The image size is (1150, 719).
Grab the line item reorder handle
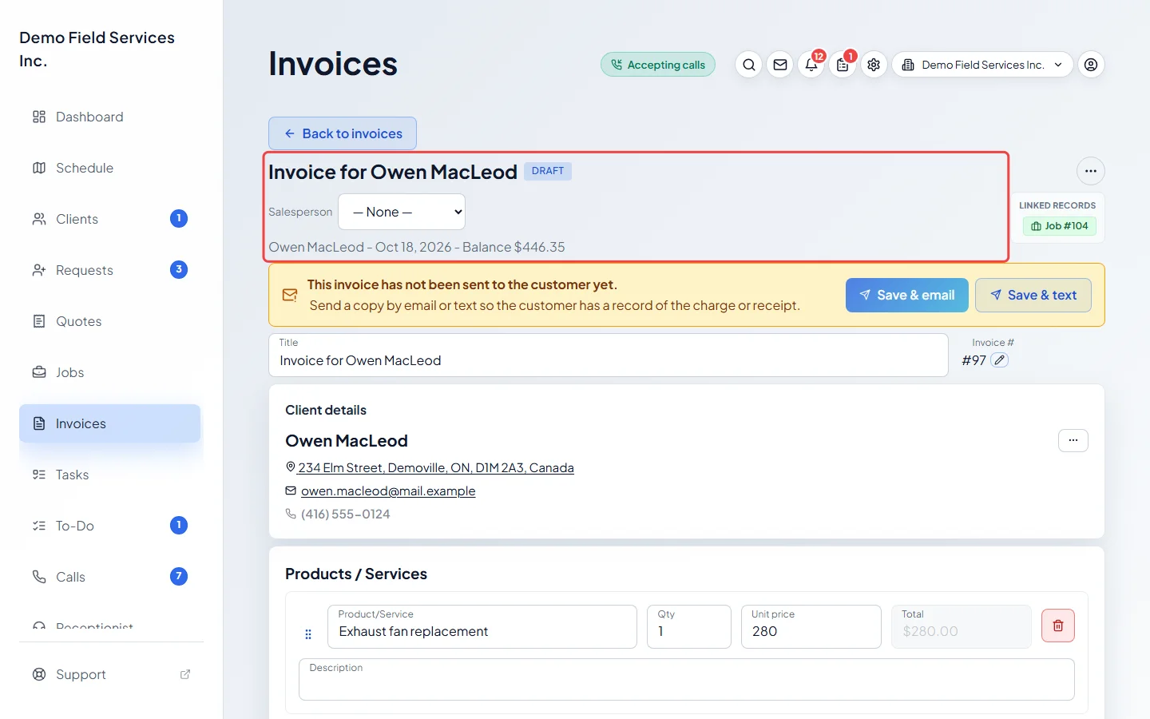click(x=308, y=634)
